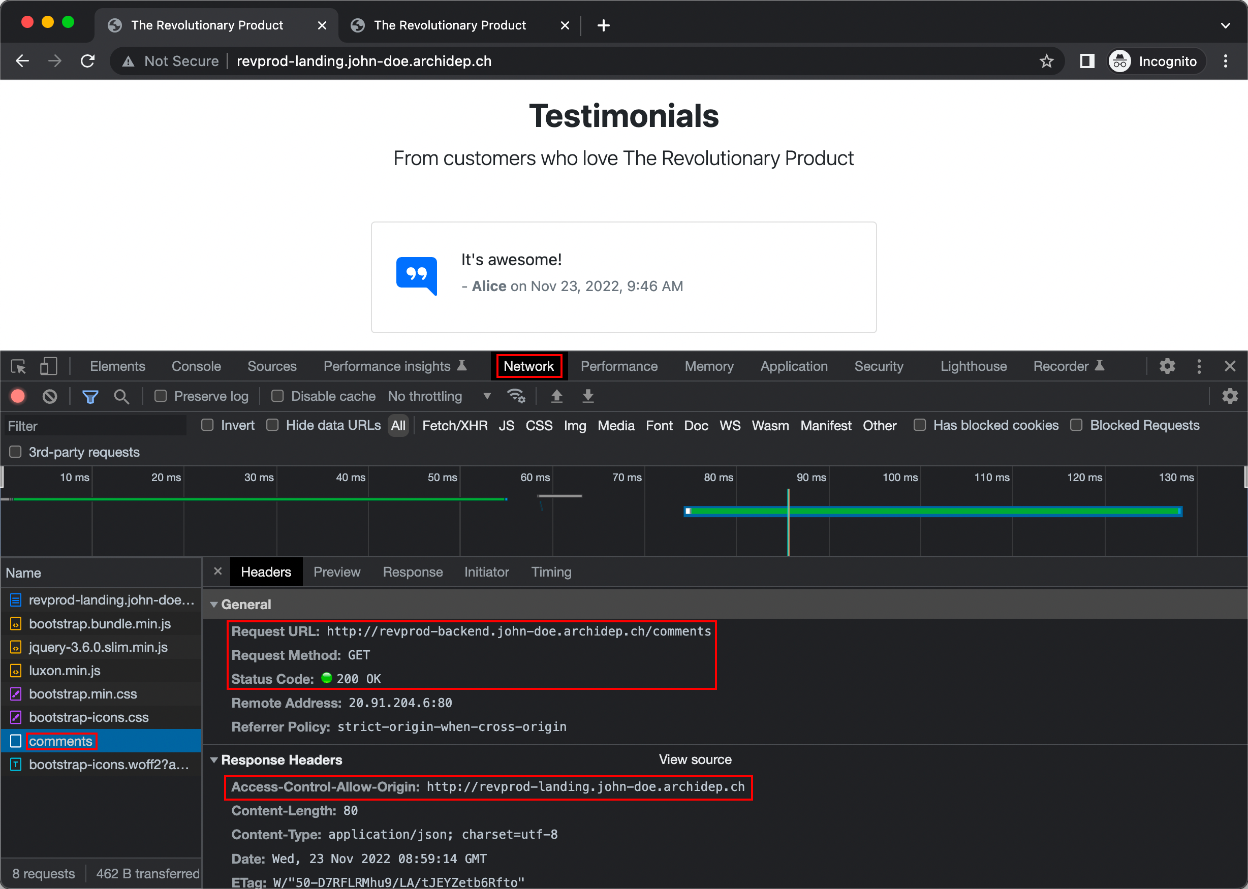
Task: Click the export HAR download icon
Action: coord(587,396)
